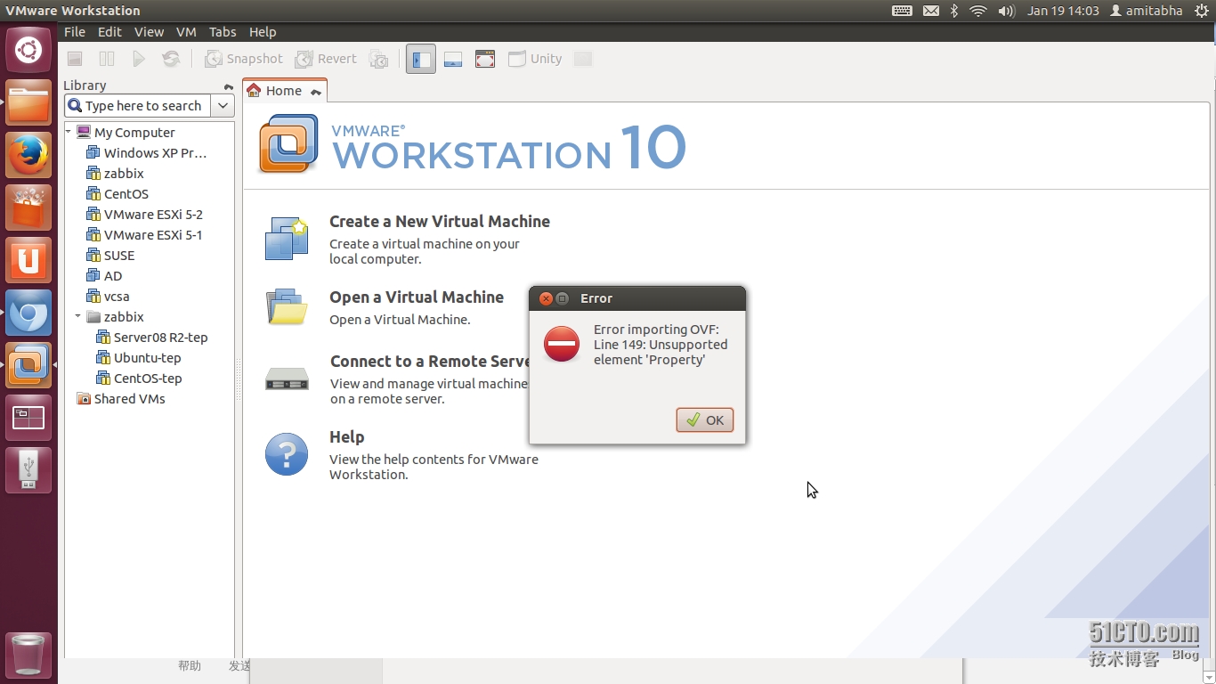Click the 'Help' heading link on Home
The height and width of the screenshot is (684, 1216).
(346, 436)
